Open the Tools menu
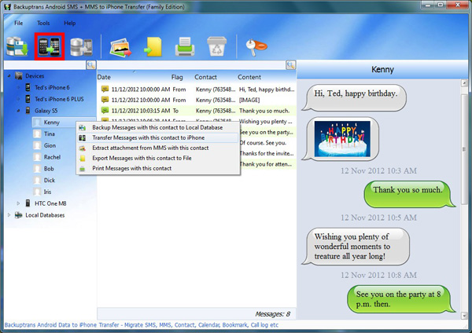The width and height of the screenshot is (472, 333). pyautogui.click(x=43, y=23)
